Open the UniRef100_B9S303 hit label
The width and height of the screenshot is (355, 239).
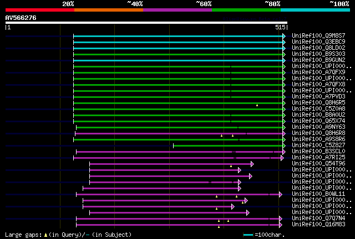318,54
